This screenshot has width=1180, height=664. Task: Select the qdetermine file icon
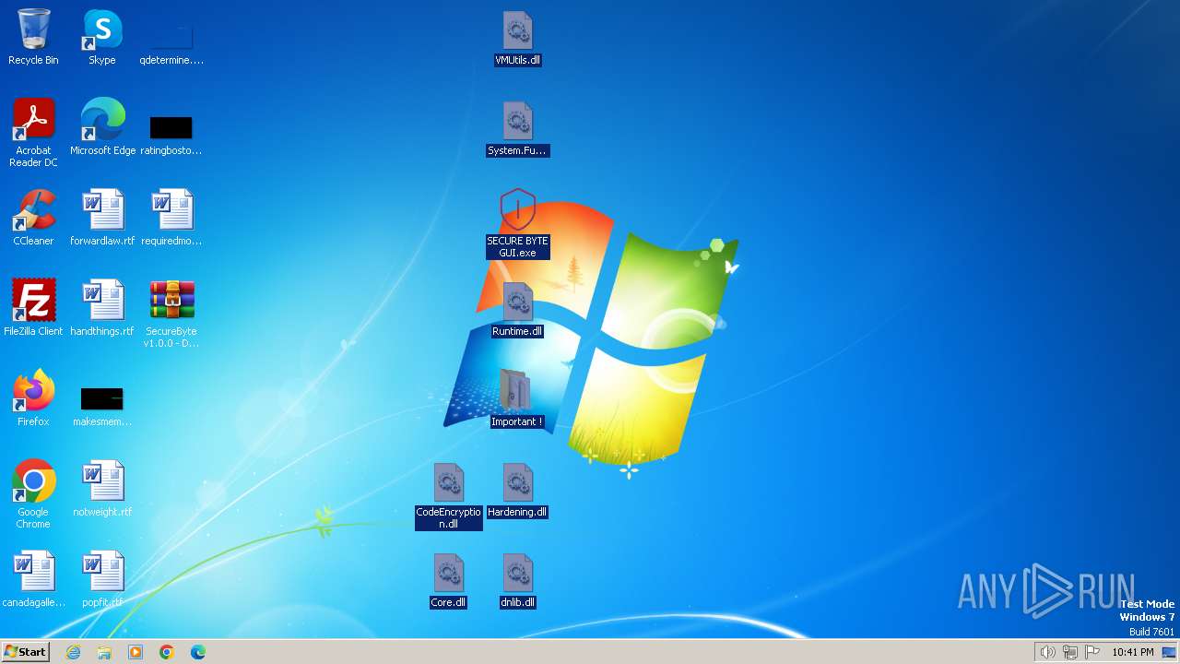click(171, 38)
